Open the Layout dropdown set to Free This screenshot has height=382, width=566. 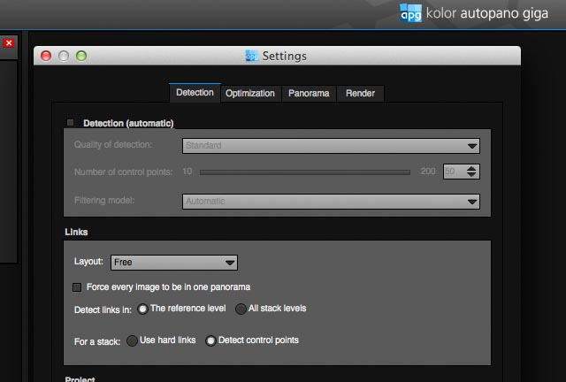174,263
